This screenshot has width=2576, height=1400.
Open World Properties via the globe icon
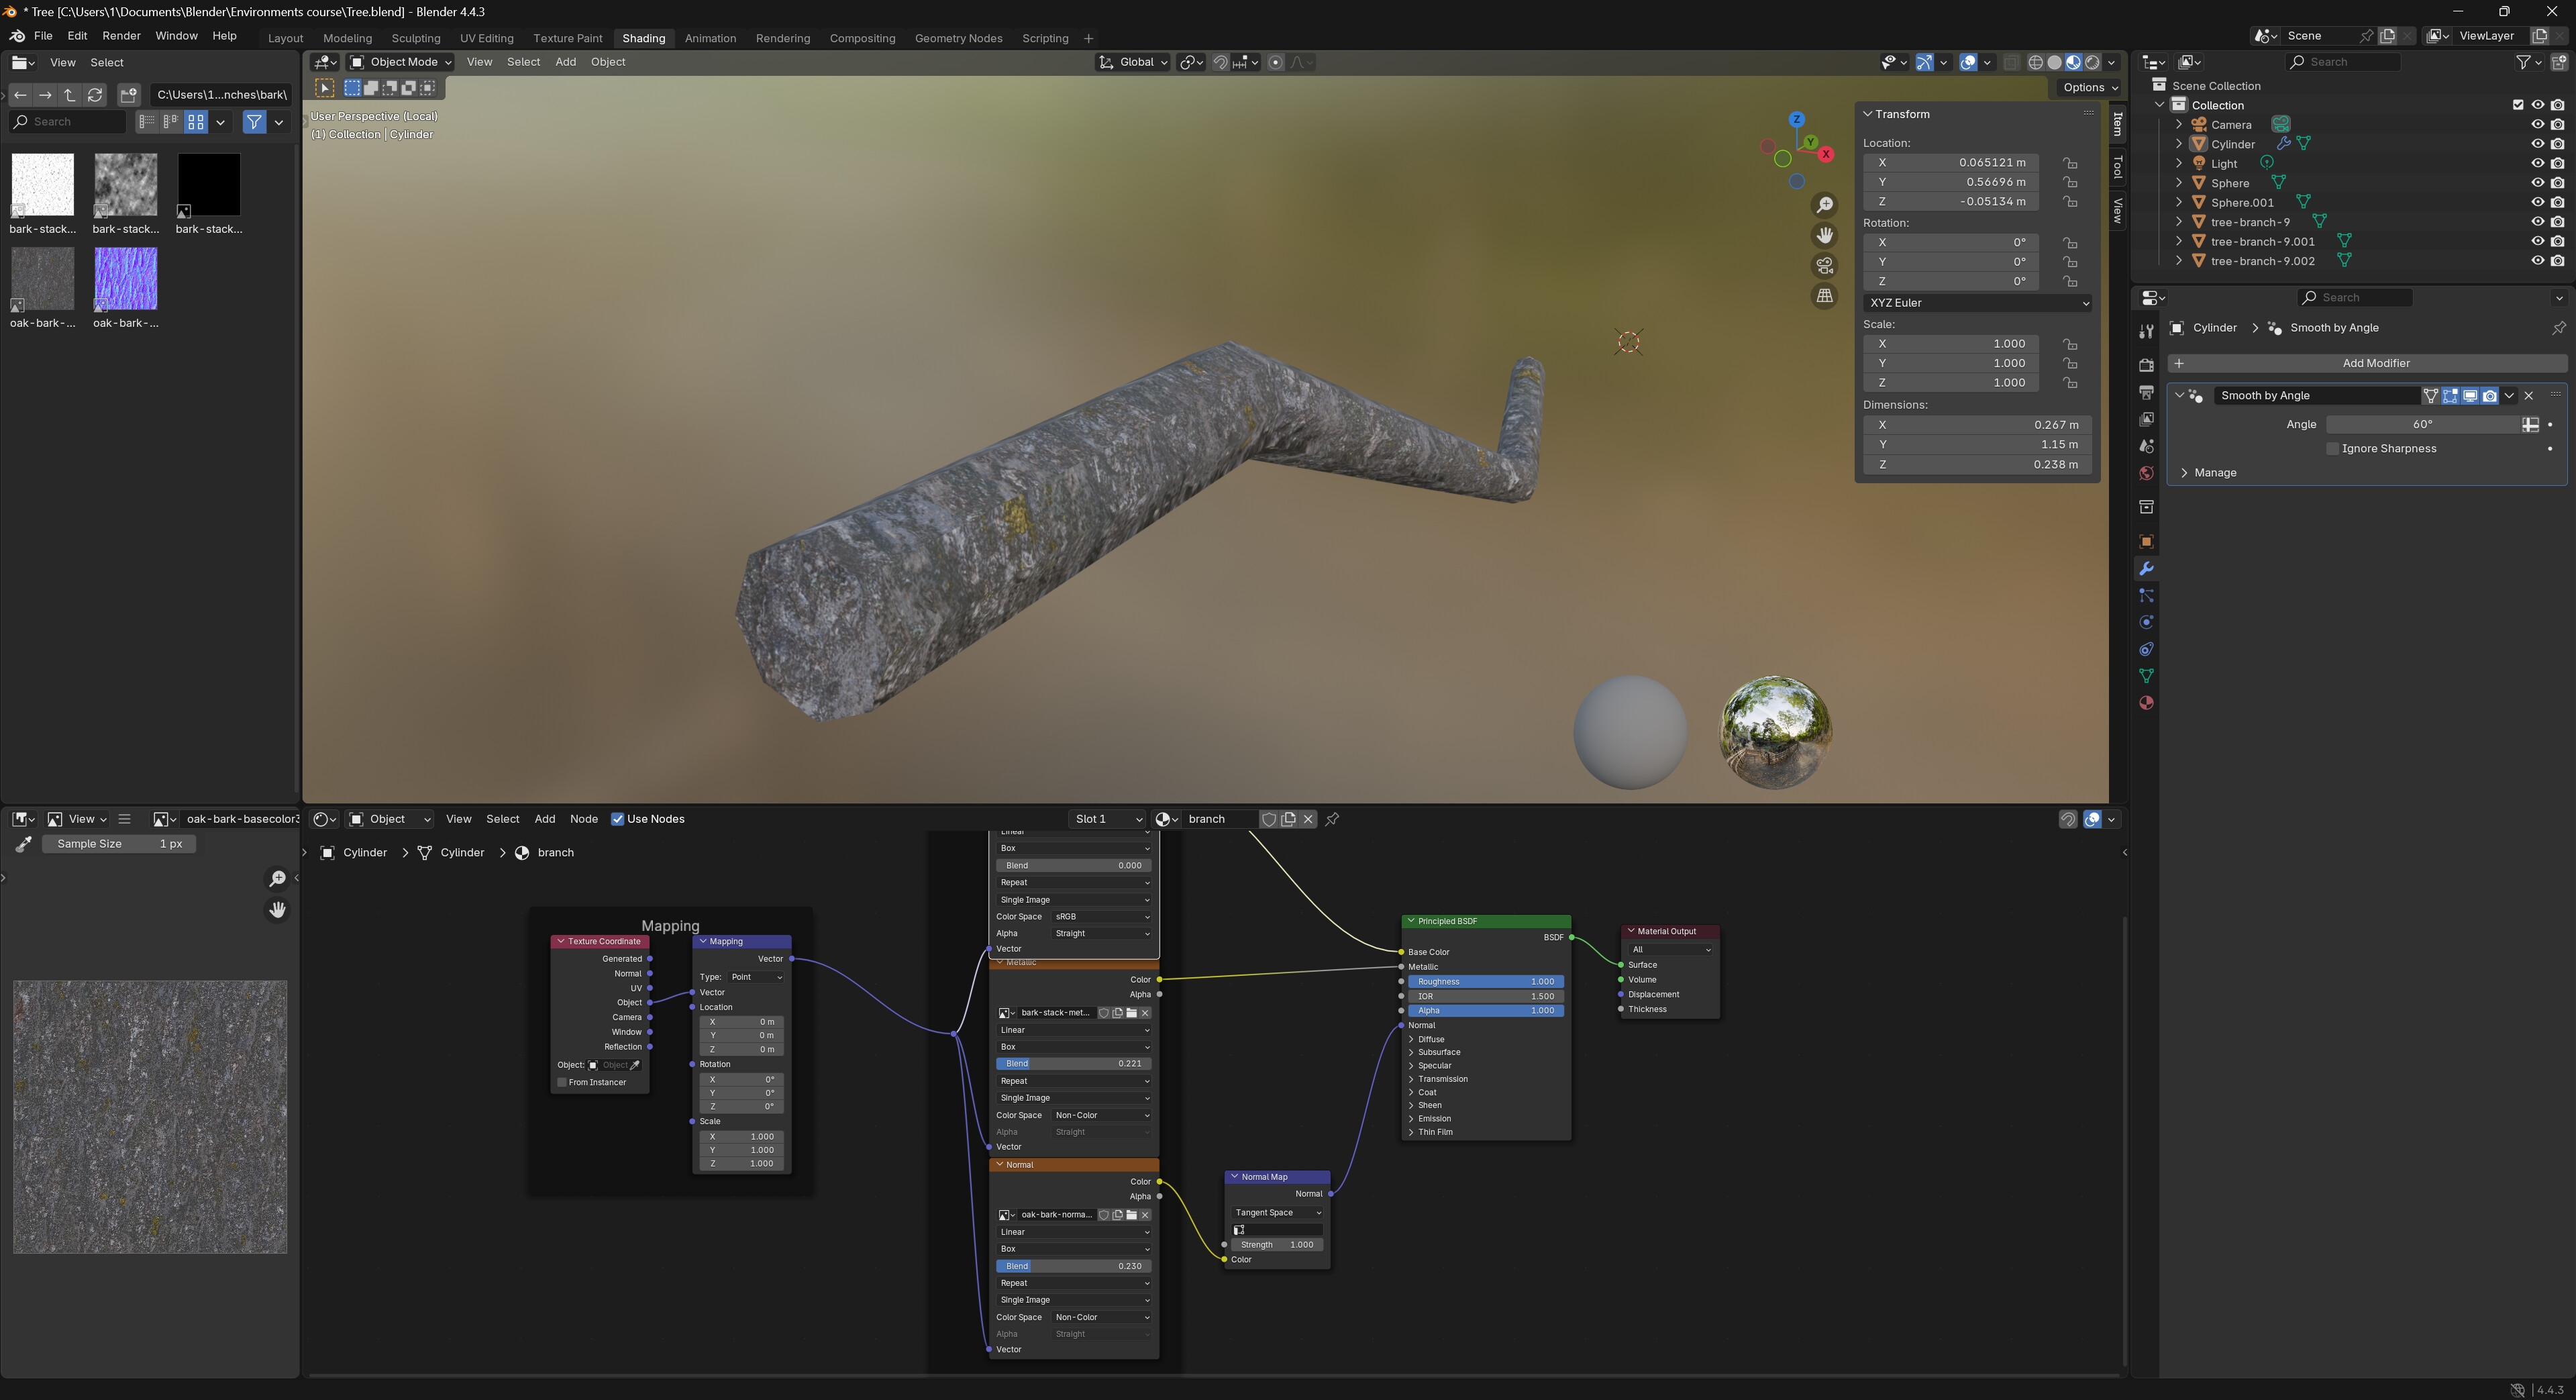click(2146, 473)
